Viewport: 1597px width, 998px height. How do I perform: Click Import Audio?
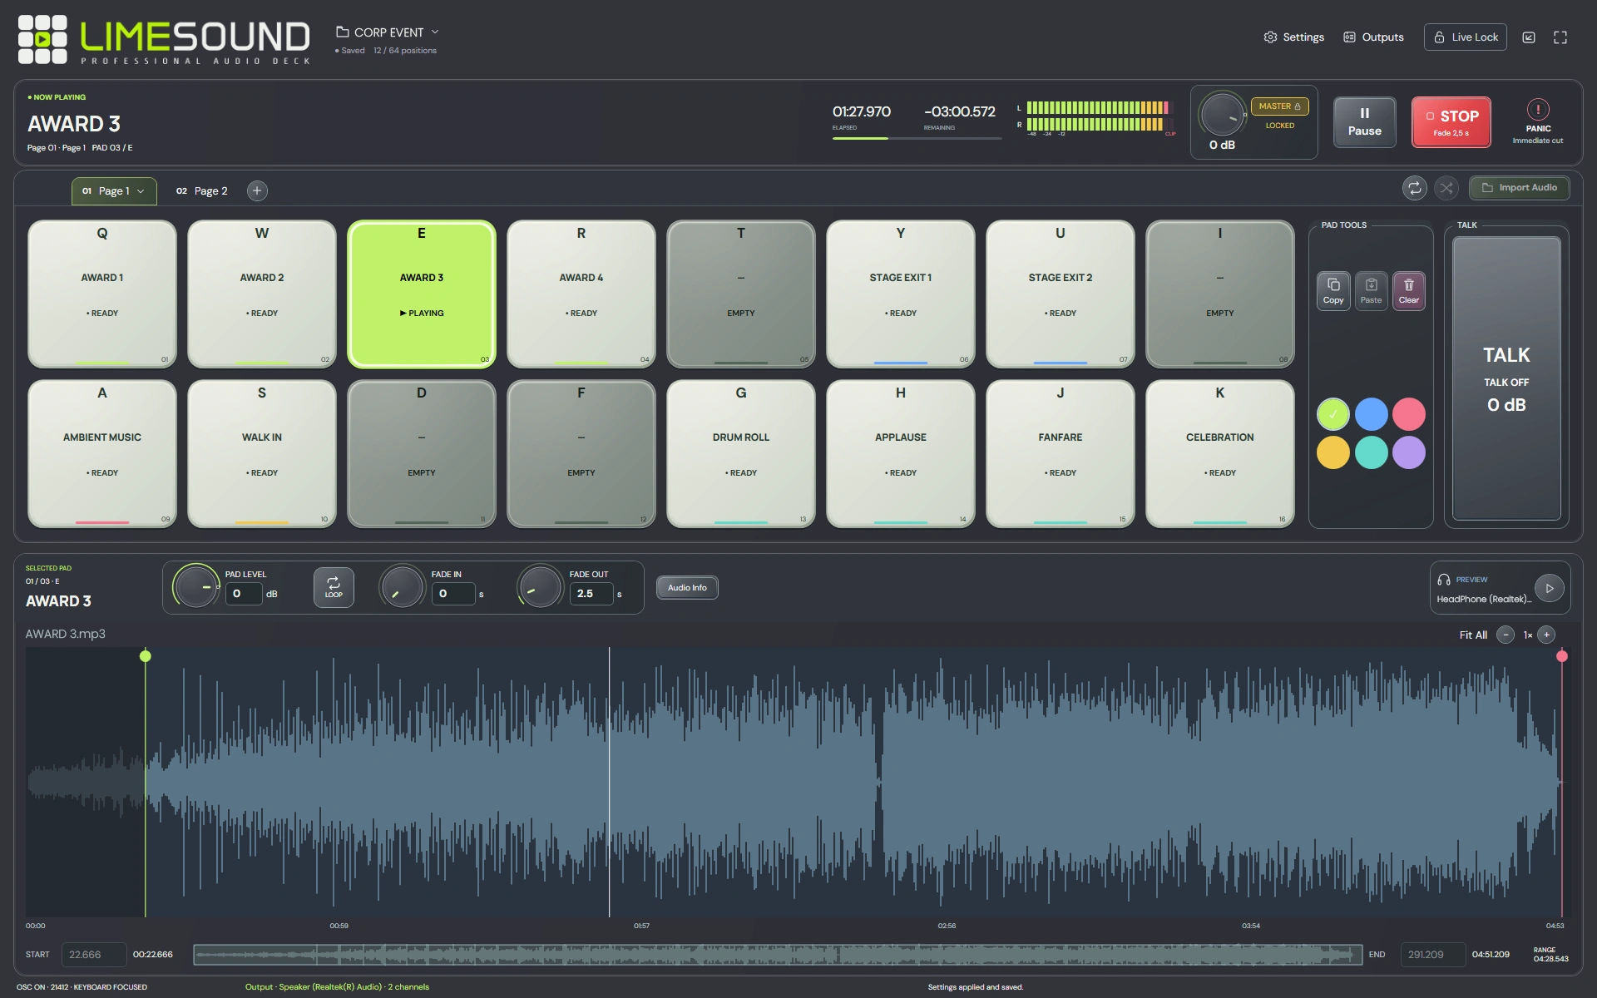(x=1519, y=188)
